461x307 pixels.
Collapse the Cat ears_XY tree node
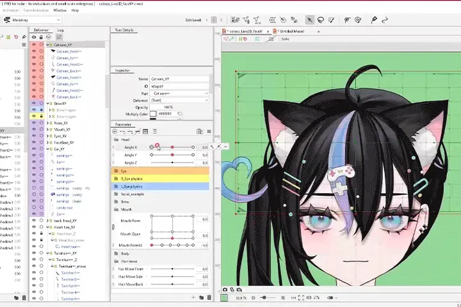pyautogui.click(x=47, y=45)
